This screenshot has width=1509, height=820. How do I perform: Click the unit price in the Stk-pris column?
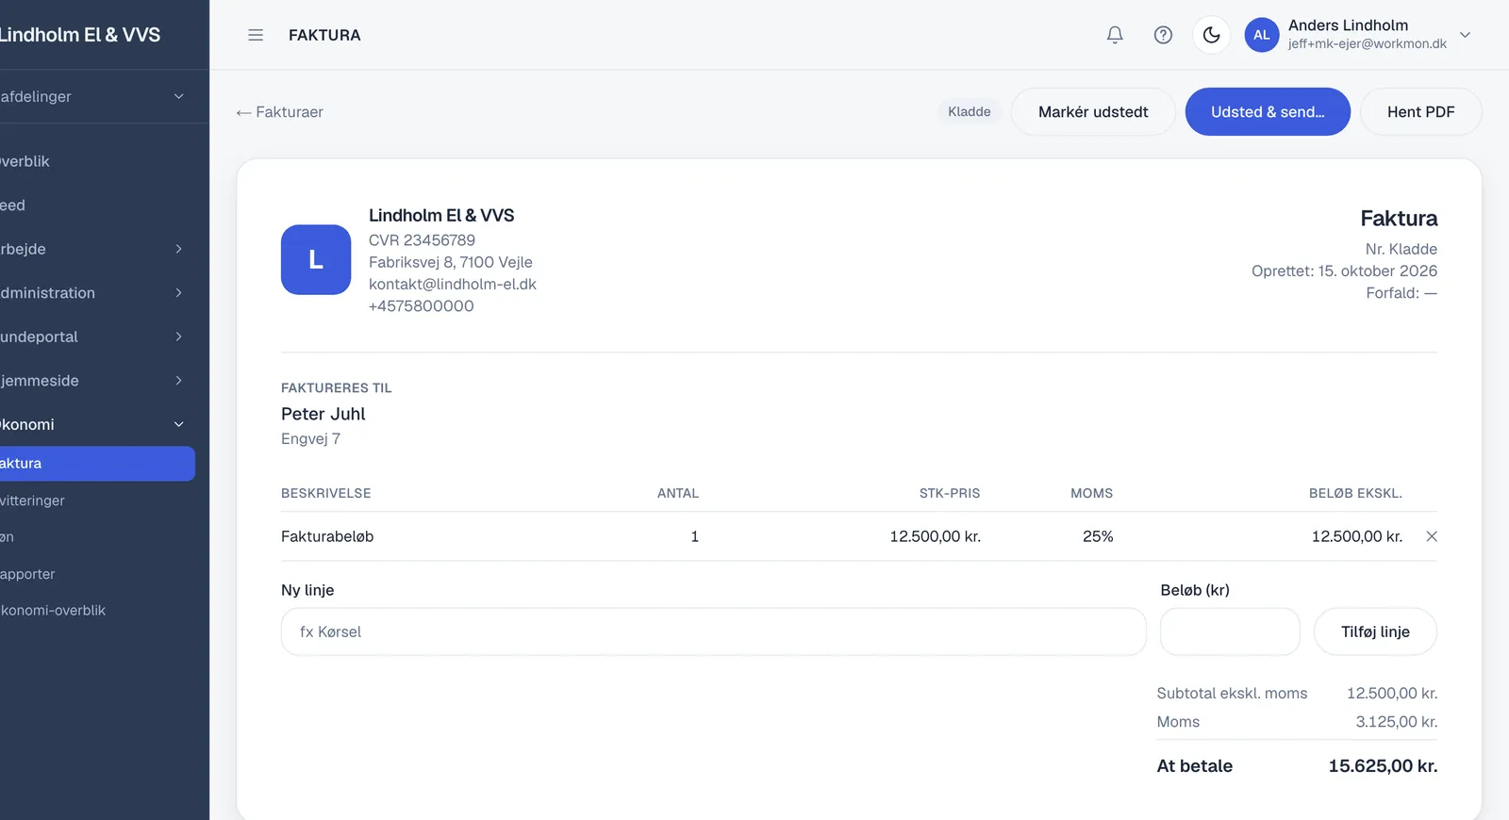936,536
